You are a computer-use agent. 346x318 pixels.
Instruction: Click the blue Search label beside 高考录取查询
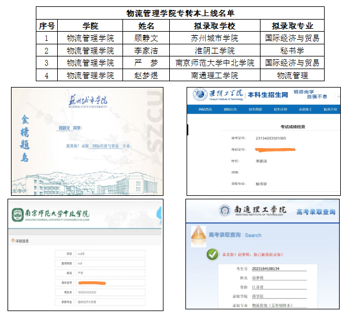253,235
